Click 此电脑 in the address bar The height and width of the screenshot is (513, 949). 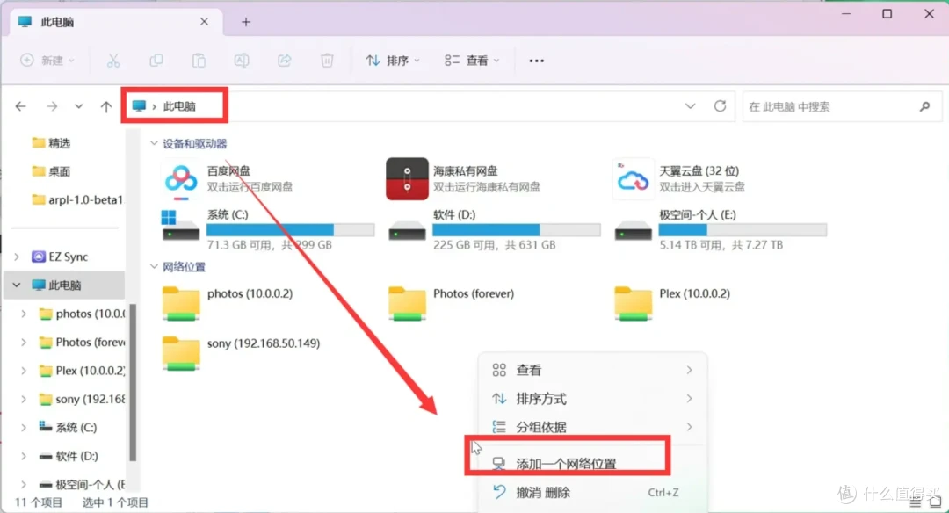coord(179,106)
